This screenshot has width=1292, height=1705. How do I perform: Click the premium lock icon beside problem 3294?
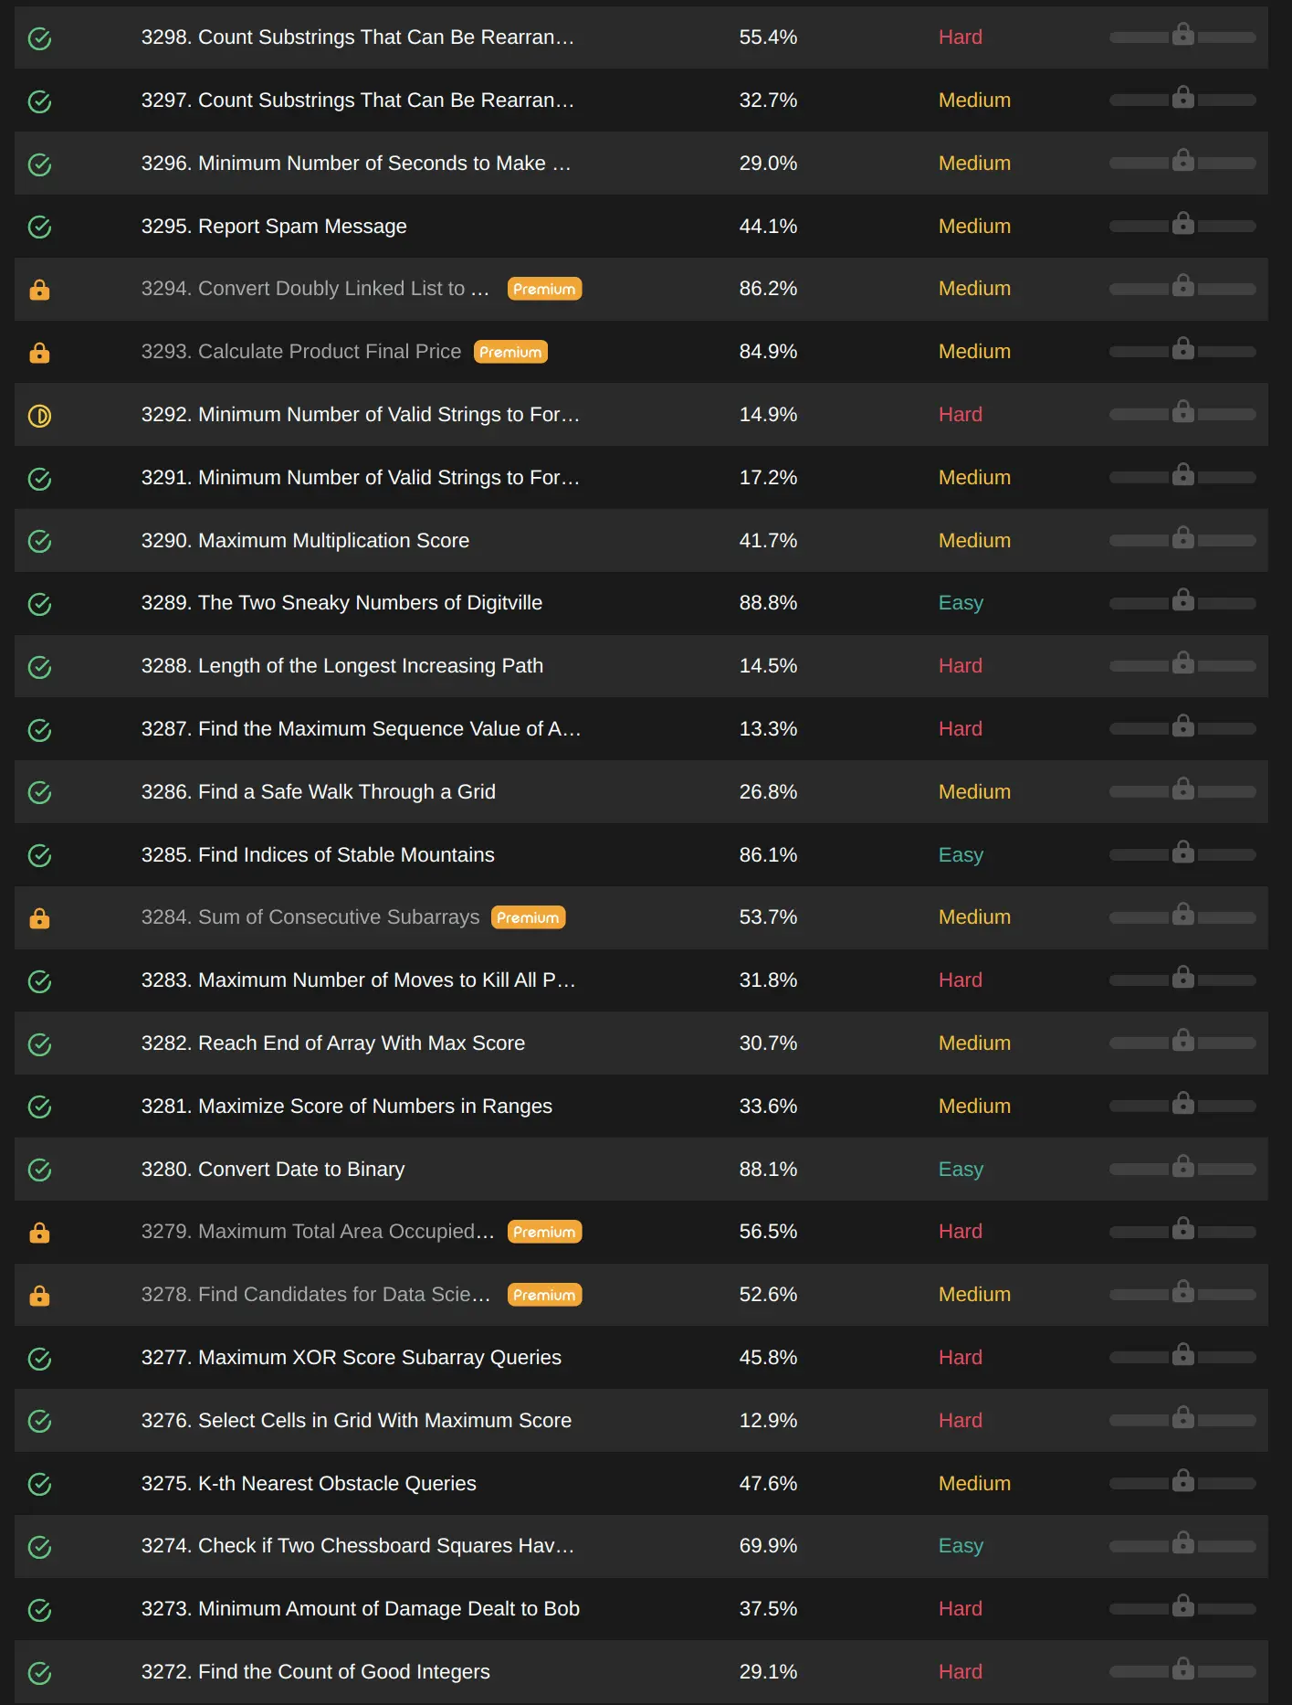[39, 290]
